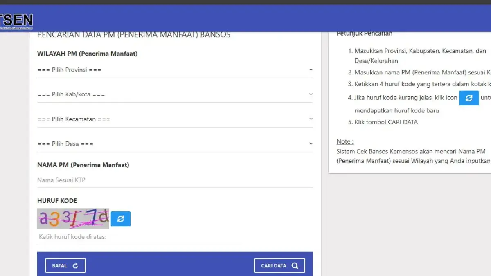The image size is (491, 276).
Task: Click instruction step 'Klik tombol CARI DATA'
Action: click(386, 122)
